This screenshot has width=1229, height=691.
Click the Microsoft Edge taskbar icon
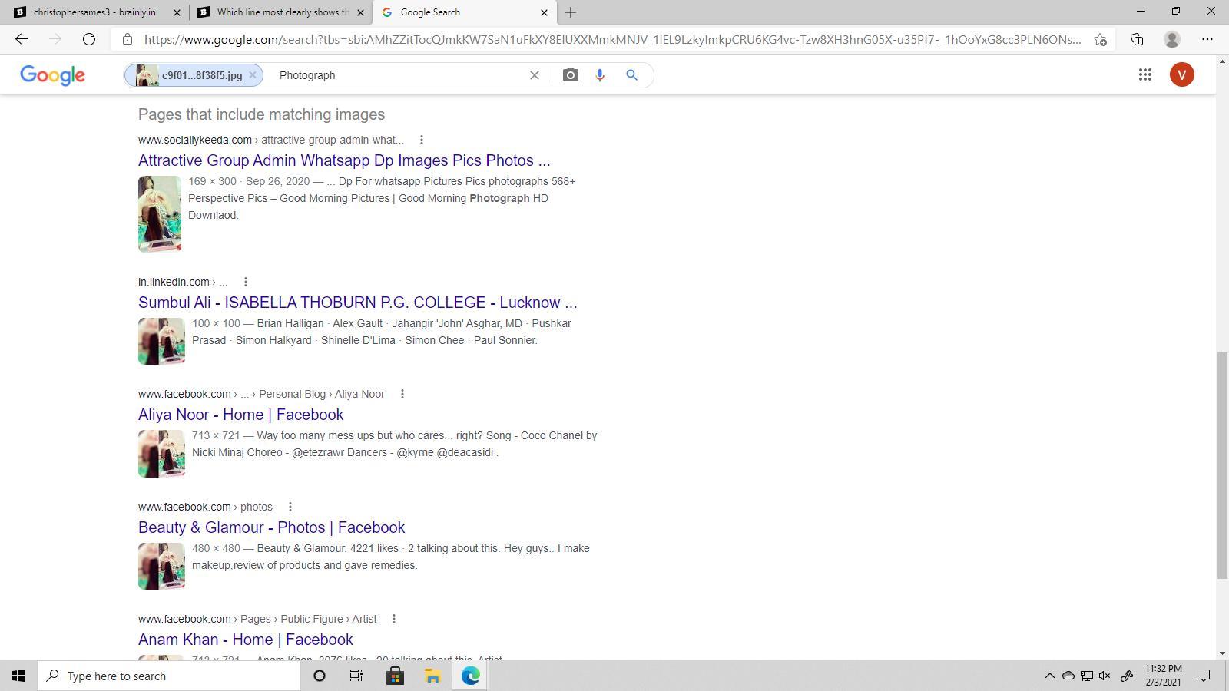pyautogui.click(x=470, y=676)
